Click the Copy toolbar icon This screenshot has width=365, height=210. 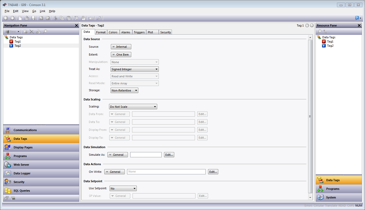pos(62,18)
